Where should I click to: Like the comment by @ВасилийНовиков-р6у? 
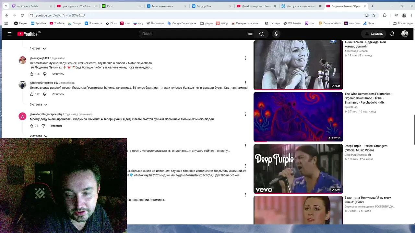pyautogui.click(x=31, y=94)
